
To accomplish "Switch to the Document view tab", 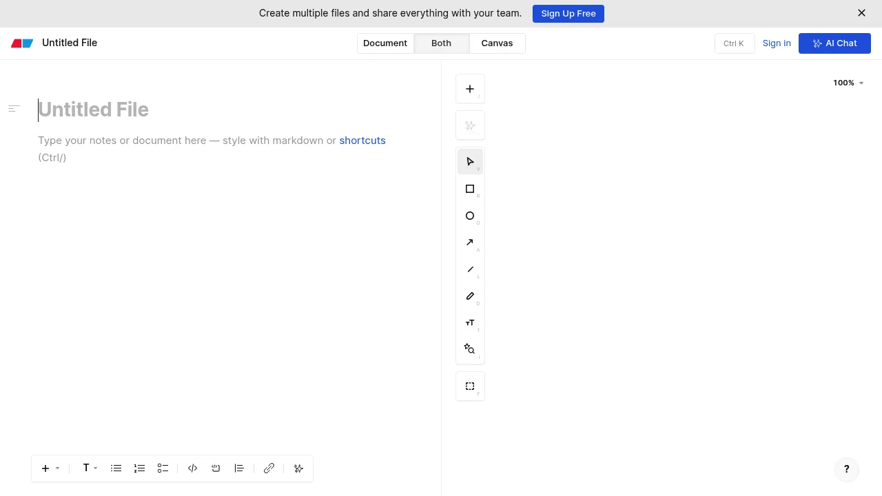I will tap(385, 43).
